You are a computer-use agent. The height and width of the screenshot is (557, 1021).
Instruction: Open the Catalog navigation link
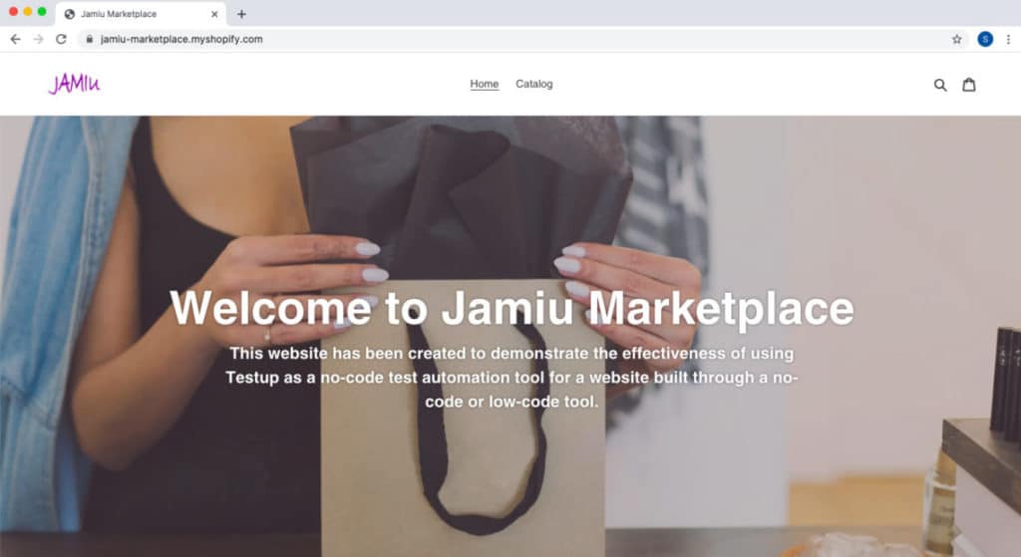click(x=534, y=84)
